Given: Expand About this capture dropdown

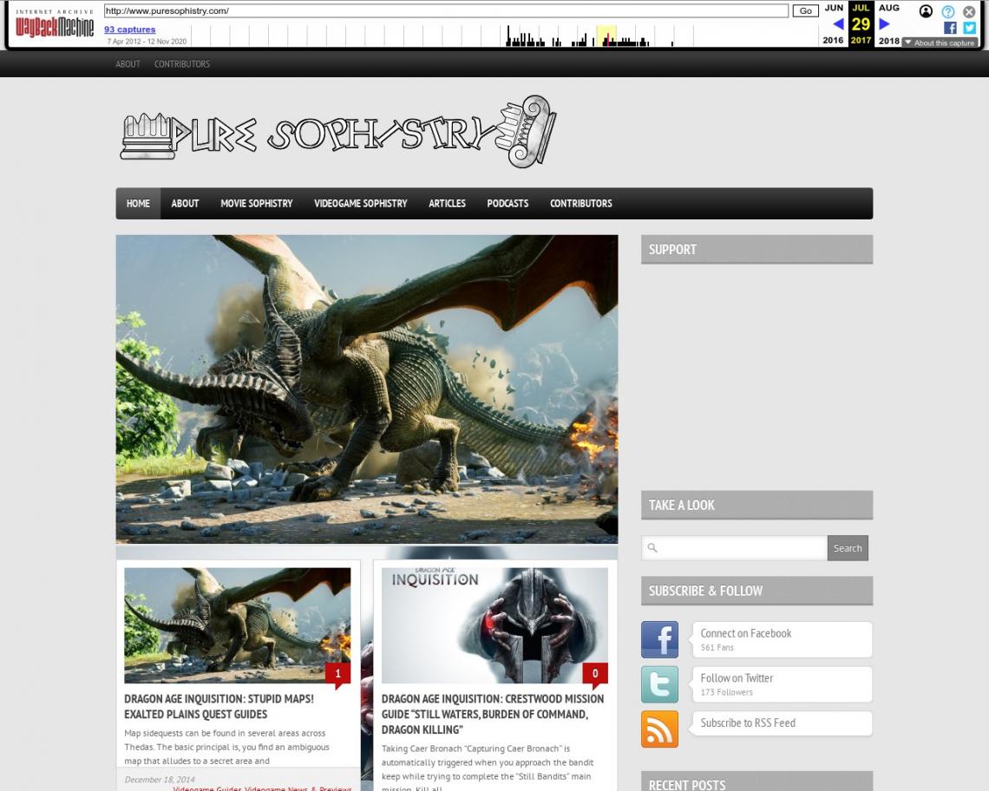Looking at the screenshot, I should 940,42.
